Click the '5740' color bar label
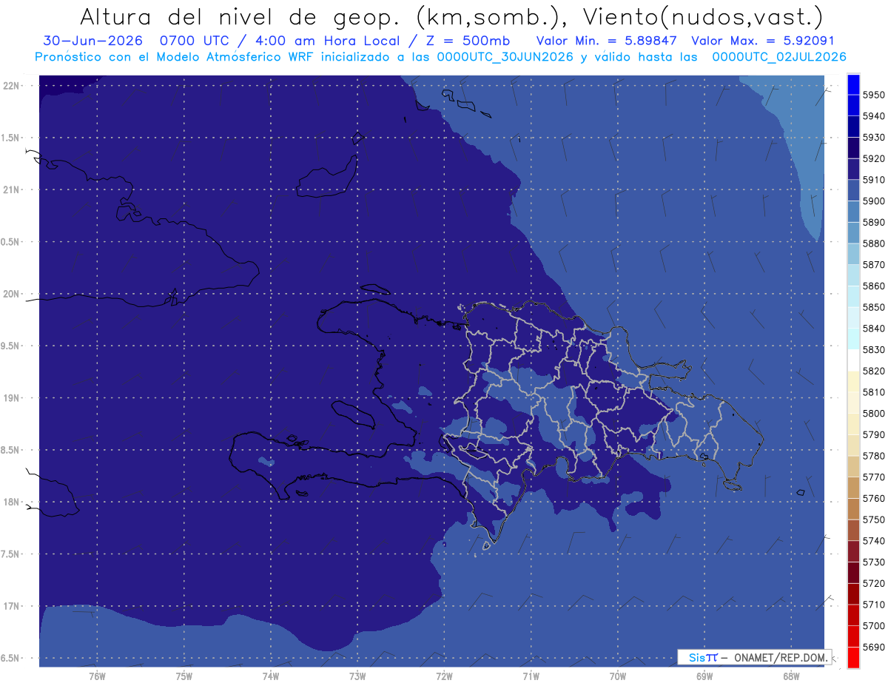 (873, 541)
